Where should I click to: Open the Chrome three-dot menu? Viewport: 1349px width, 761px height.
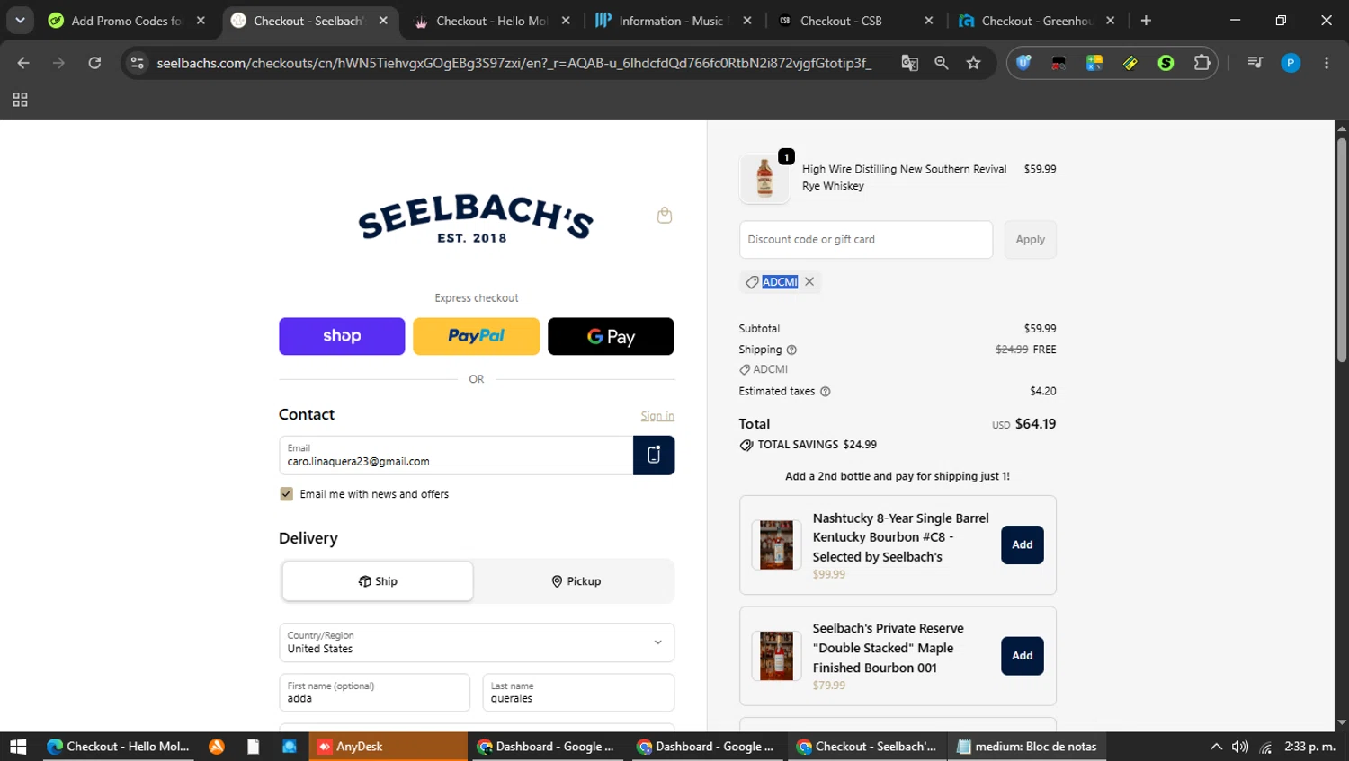1327,63
